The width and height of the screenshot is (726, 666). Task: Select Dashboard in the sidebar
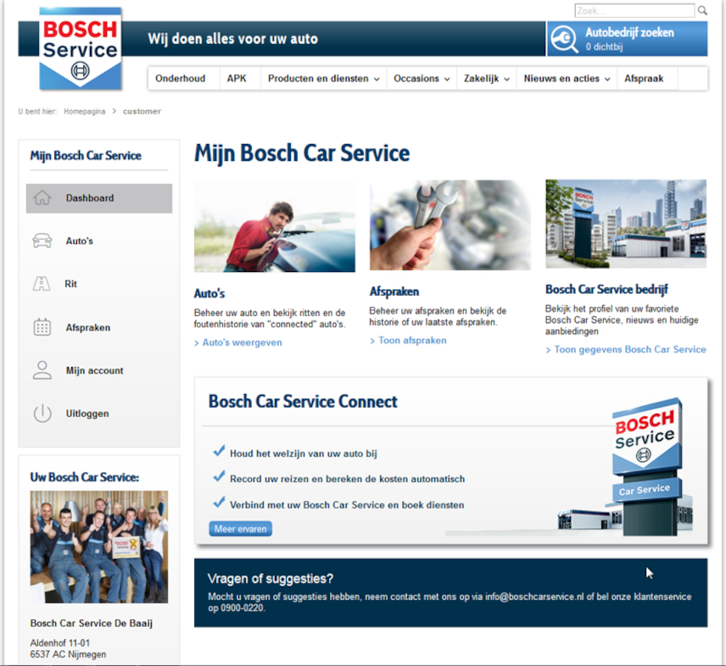[x=99, y=198]
